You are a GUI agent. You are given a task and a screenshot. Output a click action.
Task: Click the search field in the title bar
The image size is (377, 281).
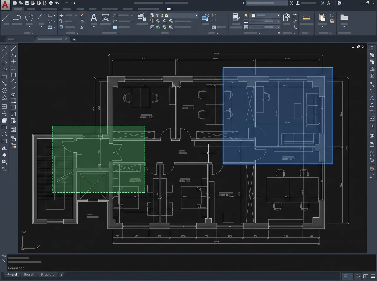coord(267,3)
